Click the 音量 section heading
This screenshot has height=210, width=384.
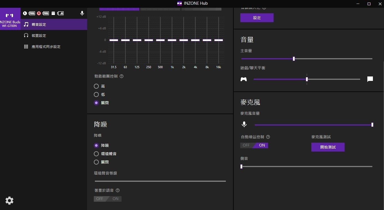[x=247, y=40]
